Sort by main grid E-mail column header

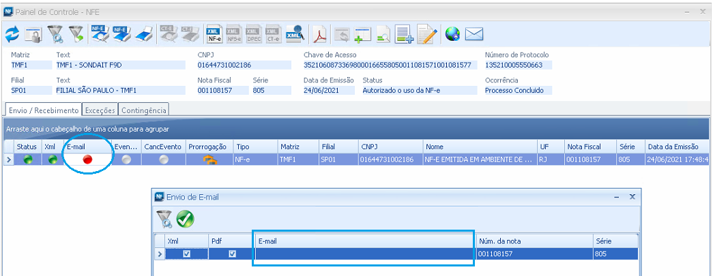[x=87, y=147]
